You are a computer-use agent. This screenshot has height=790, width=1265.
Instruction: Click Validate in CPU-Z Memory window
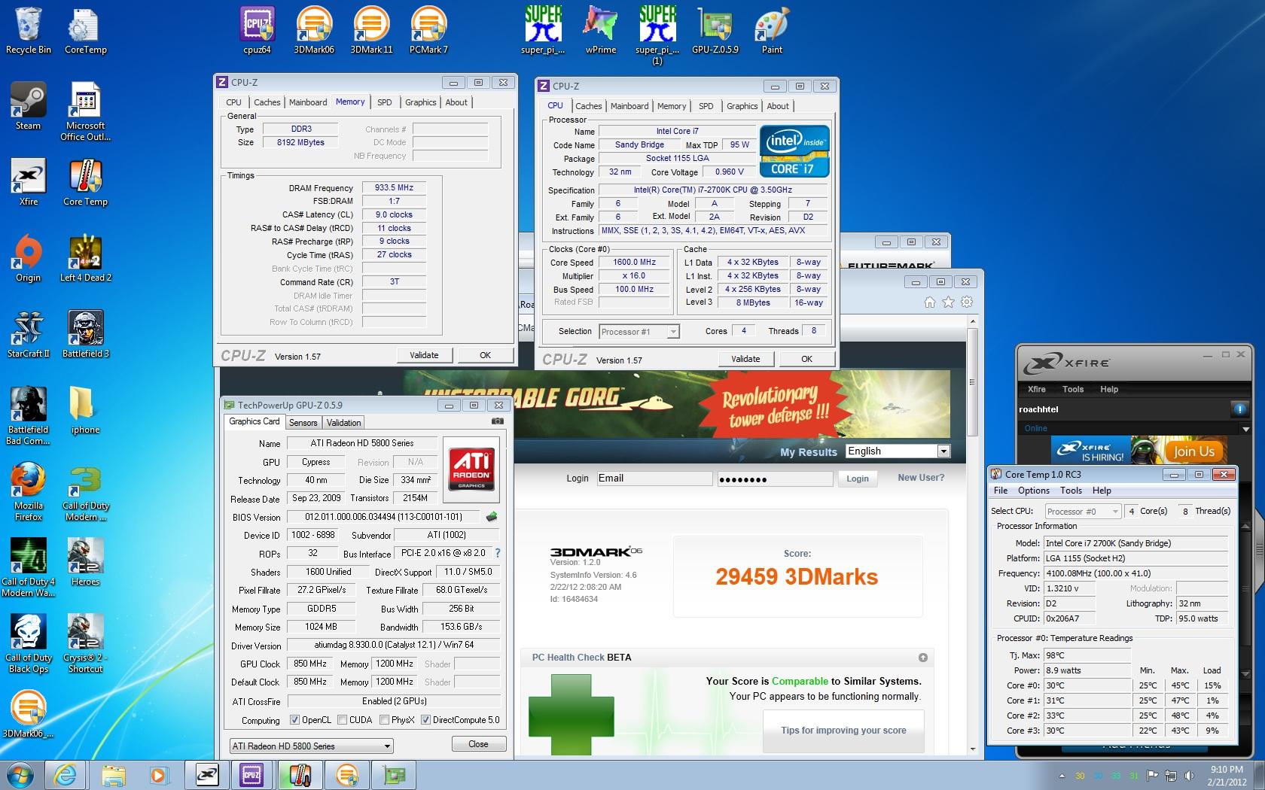point(424,355)
